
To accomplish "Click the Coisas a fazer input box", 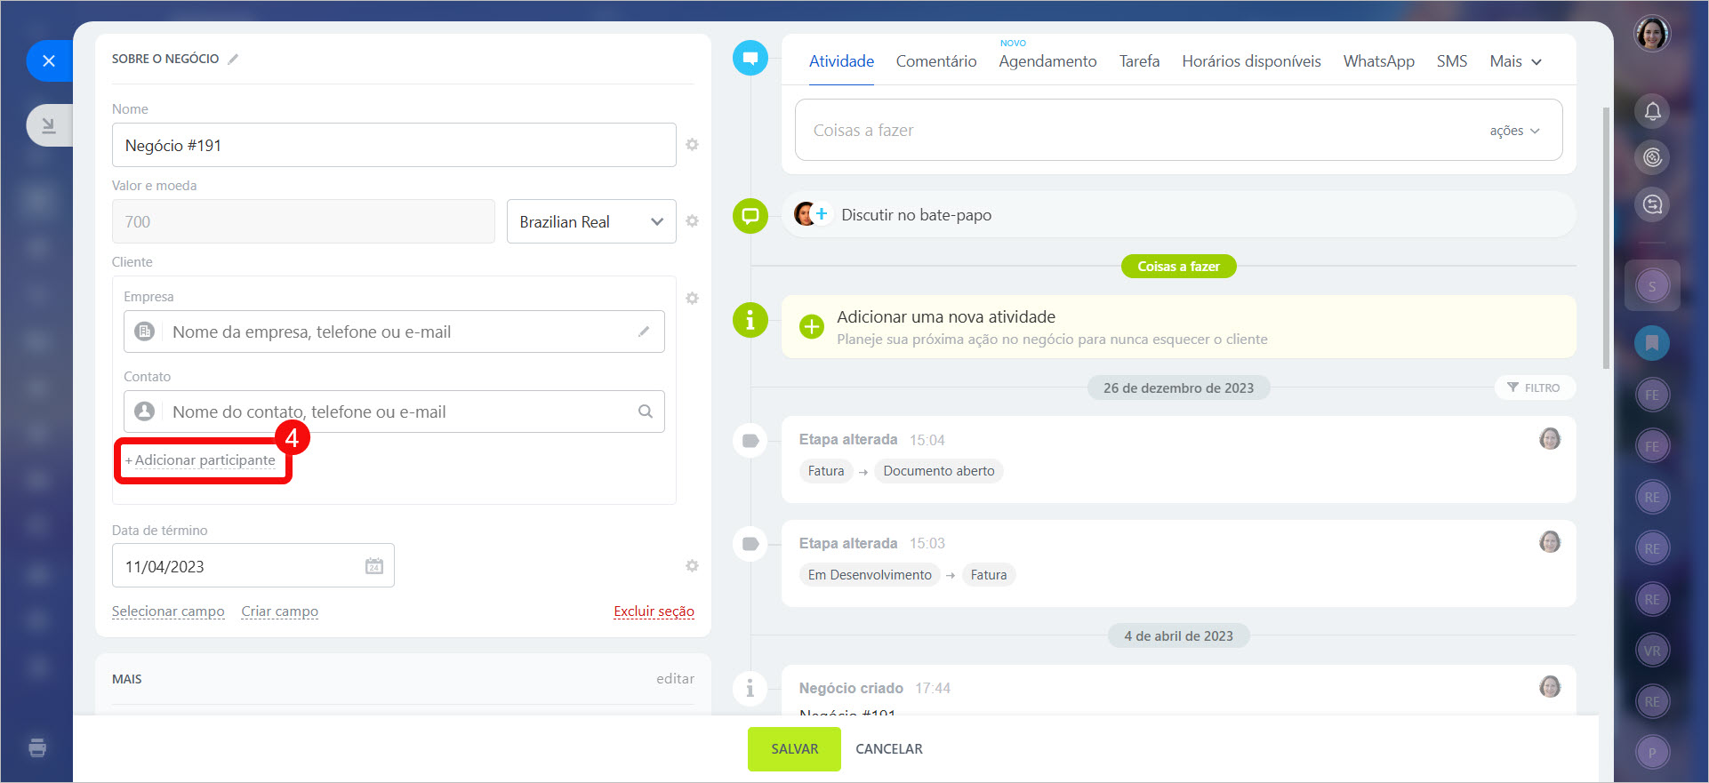I will click(x=1178, y=130).
